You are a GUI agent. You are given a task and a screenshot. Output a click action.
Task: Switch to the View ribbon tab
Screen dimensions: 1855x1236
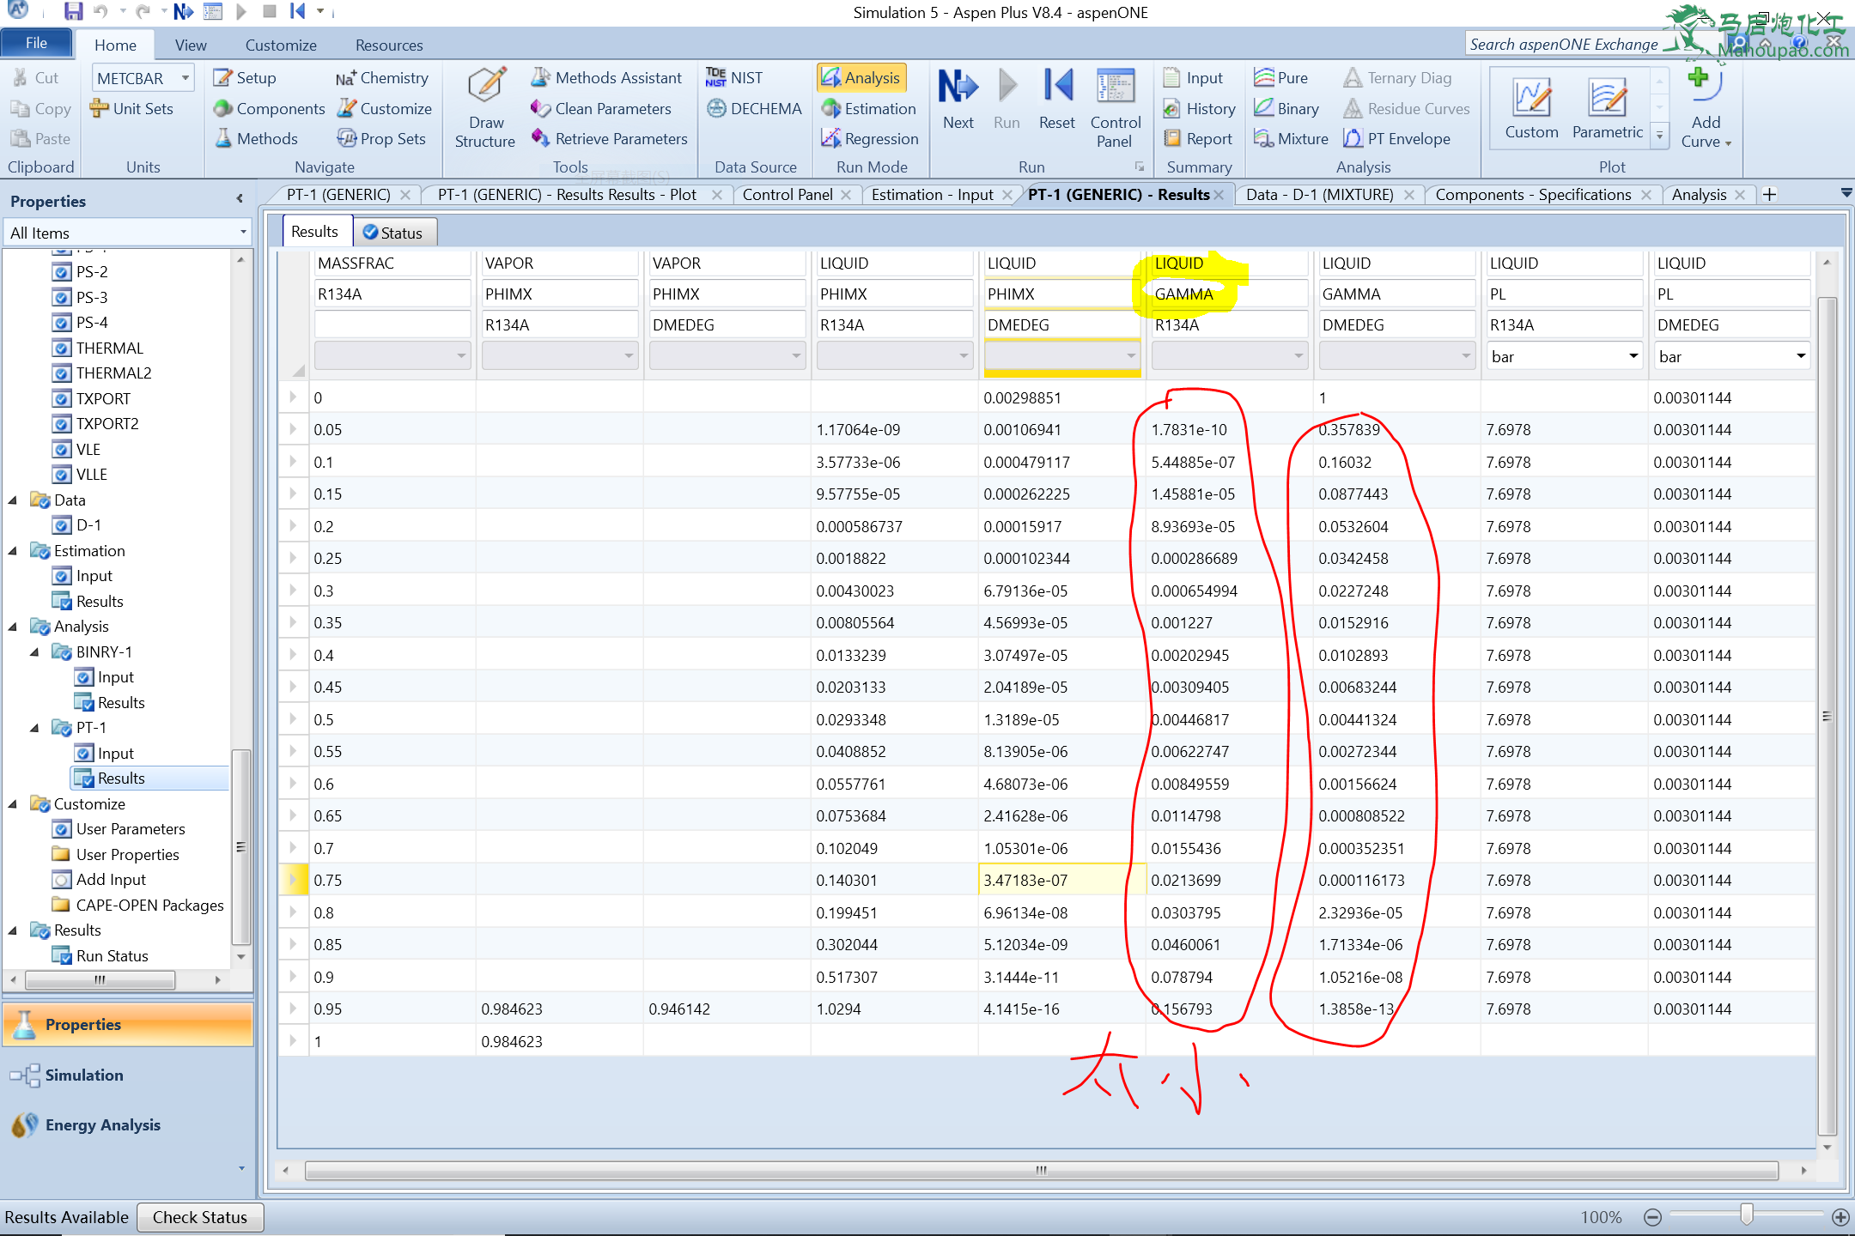(191, 45)
